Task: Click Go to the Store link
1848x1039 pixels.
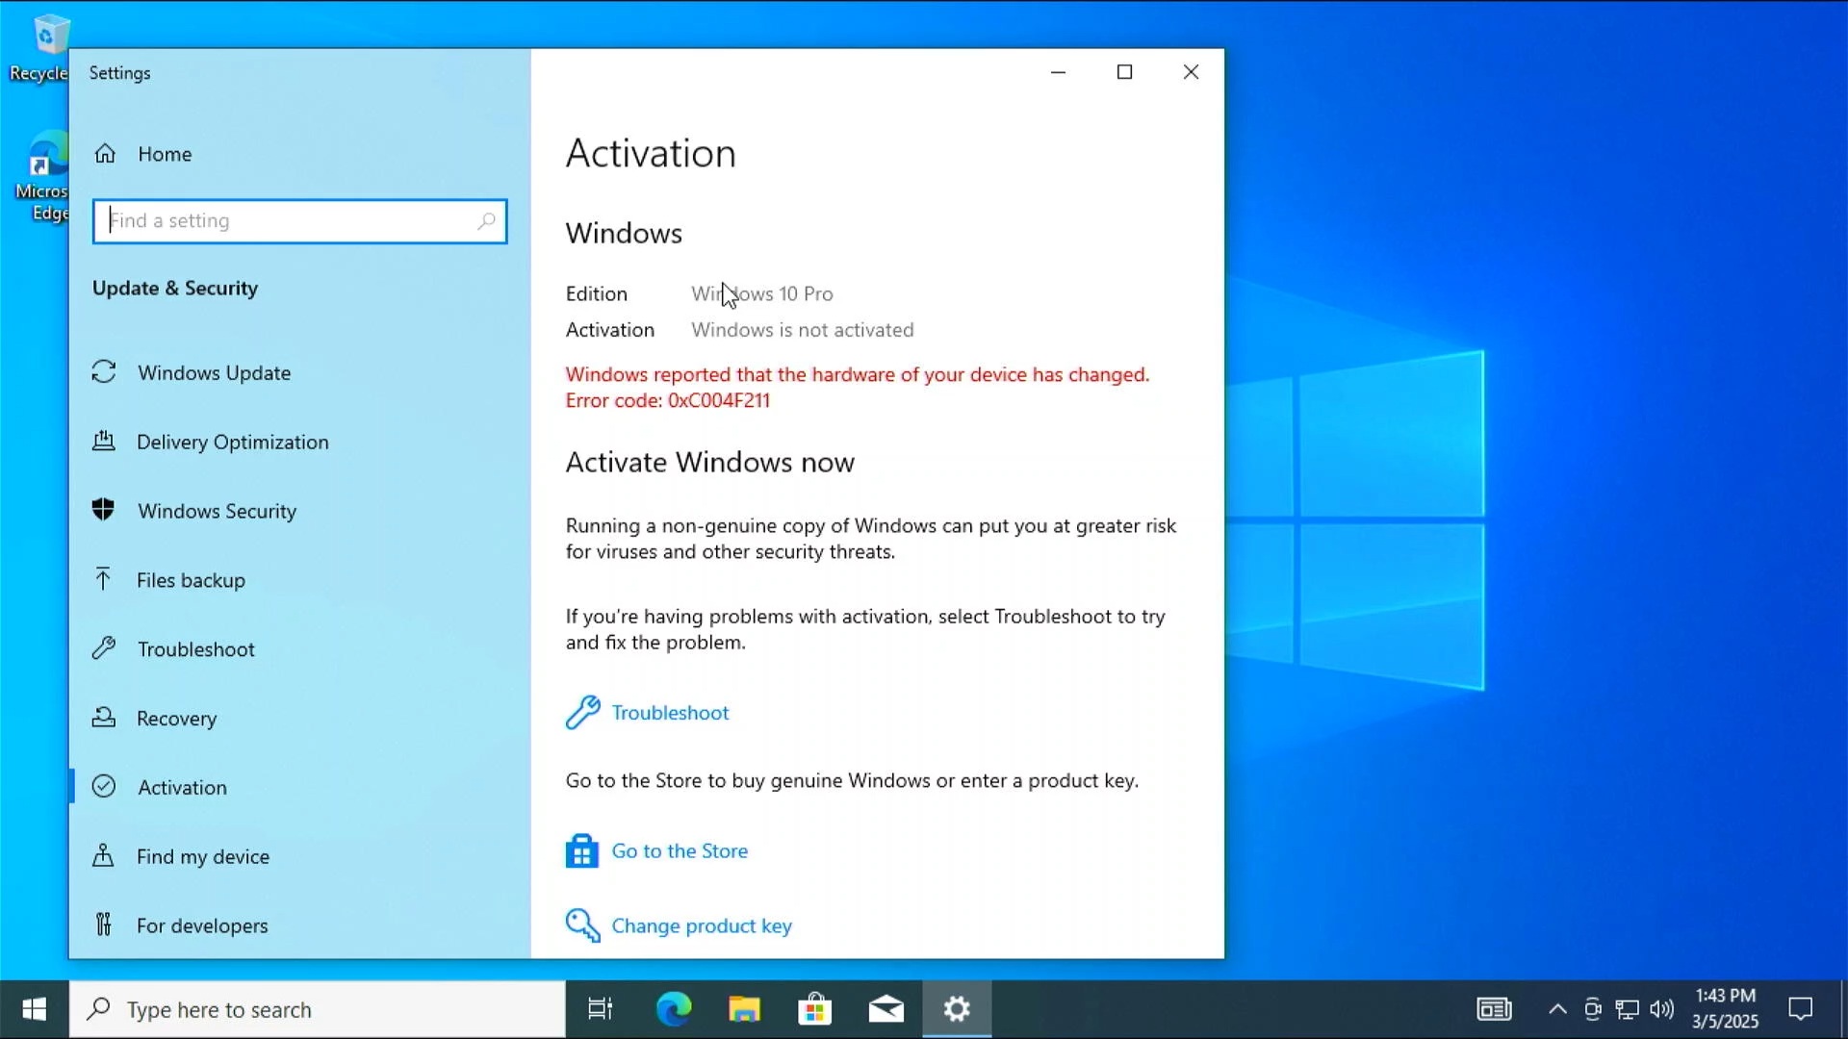Action: tap(680, 851)
